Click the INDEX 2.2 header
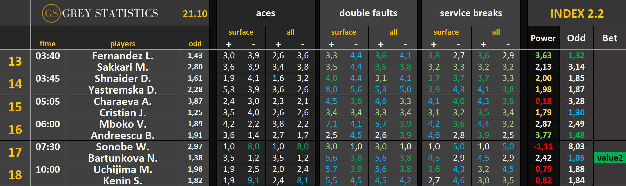The height and width of the screenshot is (186, 626). [577, 14]
